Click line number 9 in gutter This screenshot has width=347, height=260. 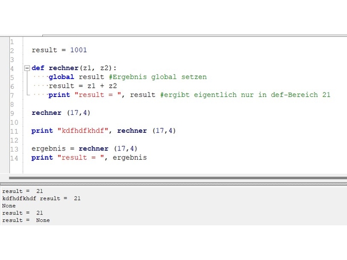click(x=12, y=113)
